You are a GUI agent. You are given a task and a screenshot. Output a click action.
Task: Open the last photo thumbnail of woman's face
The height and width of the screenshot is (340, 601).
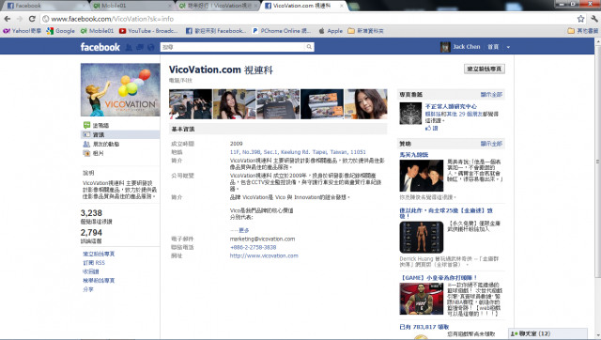click(x=366, y=104)
